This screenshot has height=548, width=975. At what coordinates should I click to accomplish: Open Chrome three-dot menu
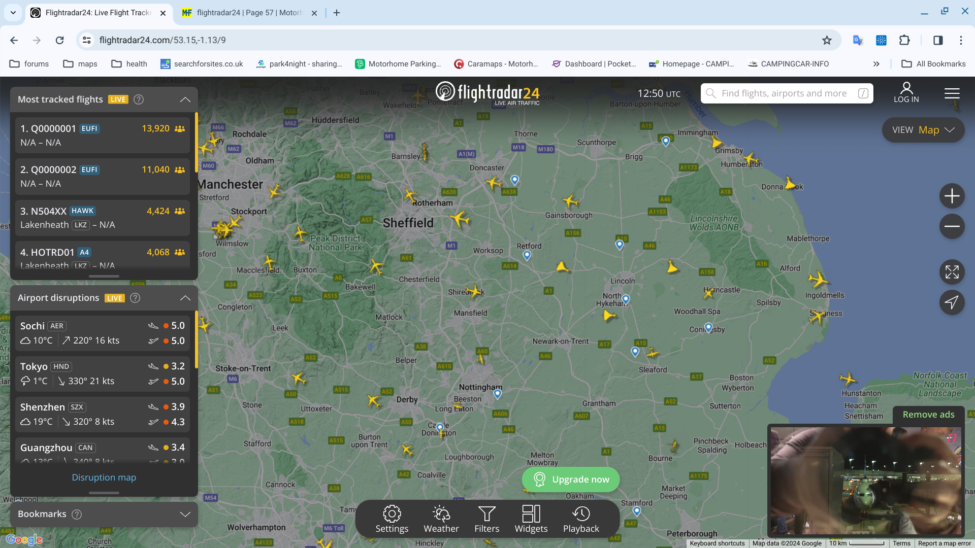[x=961, y=40]
